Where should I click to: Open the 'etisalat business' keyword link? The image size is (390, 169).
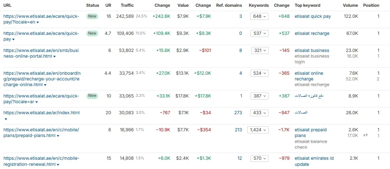point(312,51)
